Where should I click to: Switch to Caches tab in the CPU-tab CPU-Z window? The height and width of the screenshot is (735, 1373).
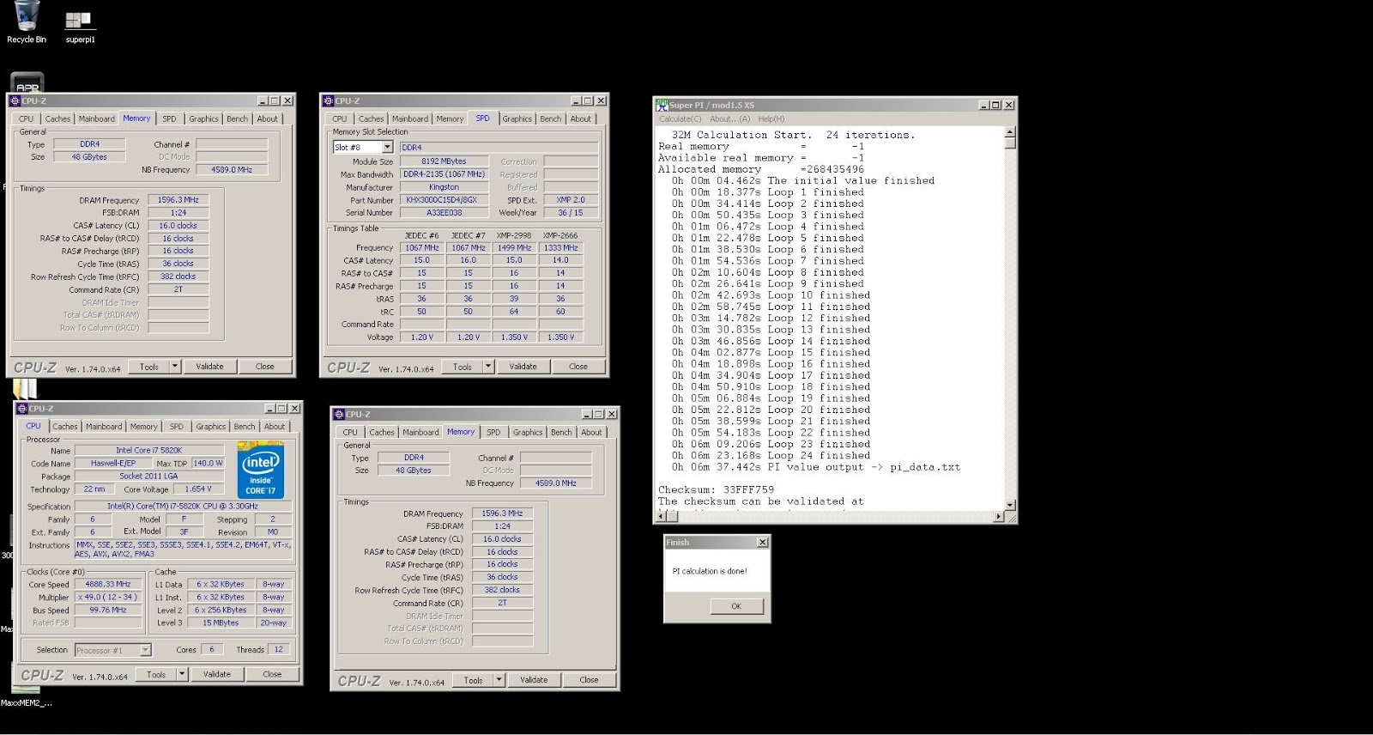(64, 427)
